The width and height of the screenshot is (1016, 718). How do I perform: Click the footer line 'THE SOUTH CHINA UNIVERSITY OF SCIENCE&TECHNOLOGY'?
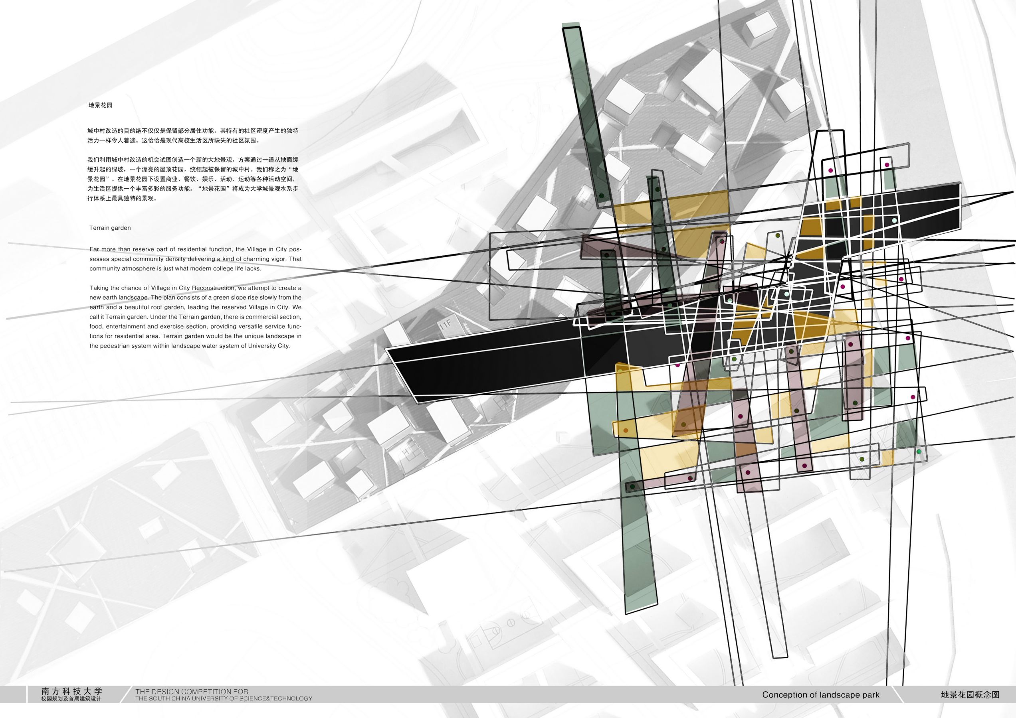(224, 698)
